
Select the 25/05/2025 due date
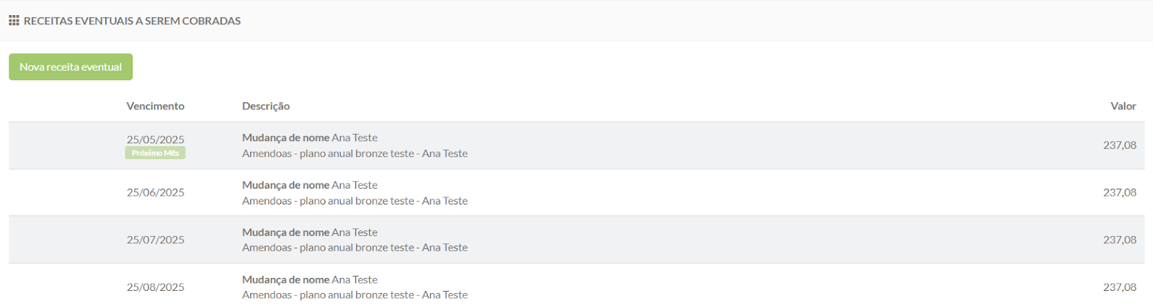click(155, 140)
